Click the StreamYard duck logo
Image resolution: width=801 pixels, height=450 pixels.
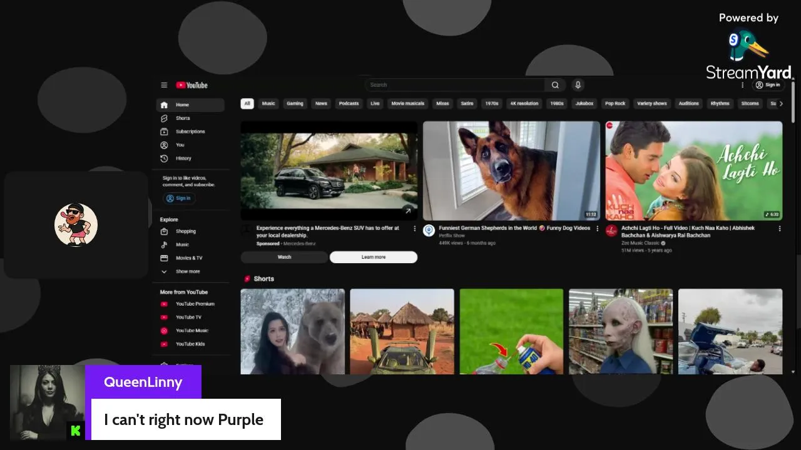tap(748, 45)
